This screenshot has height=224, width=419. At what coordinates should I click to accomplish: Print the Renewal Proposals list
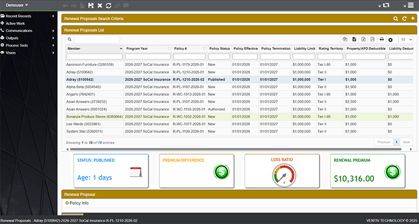click(382, 39)
